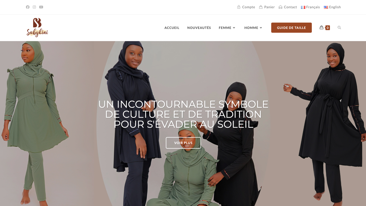Expand the Femme dropdown menu
This screenshot has width=366, height=206.
tap(227, 28)
